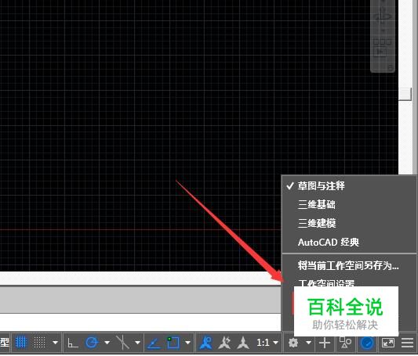
Task: Toggle isometric drafting crossed-lines icon
Action: (x=123, y=342)
